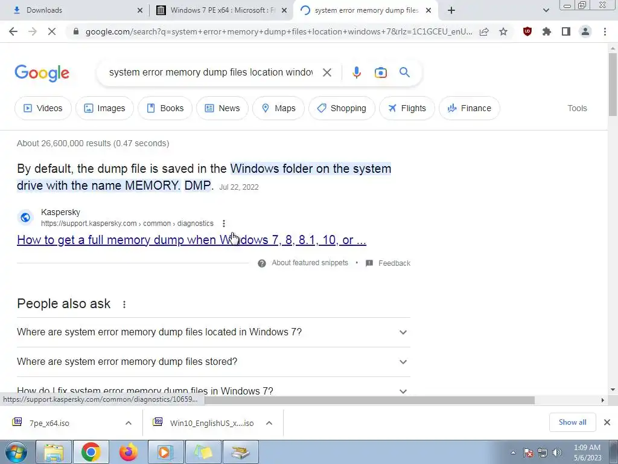
Task: Open tab search dropdown arrow
Action: [x=546, y=10]
